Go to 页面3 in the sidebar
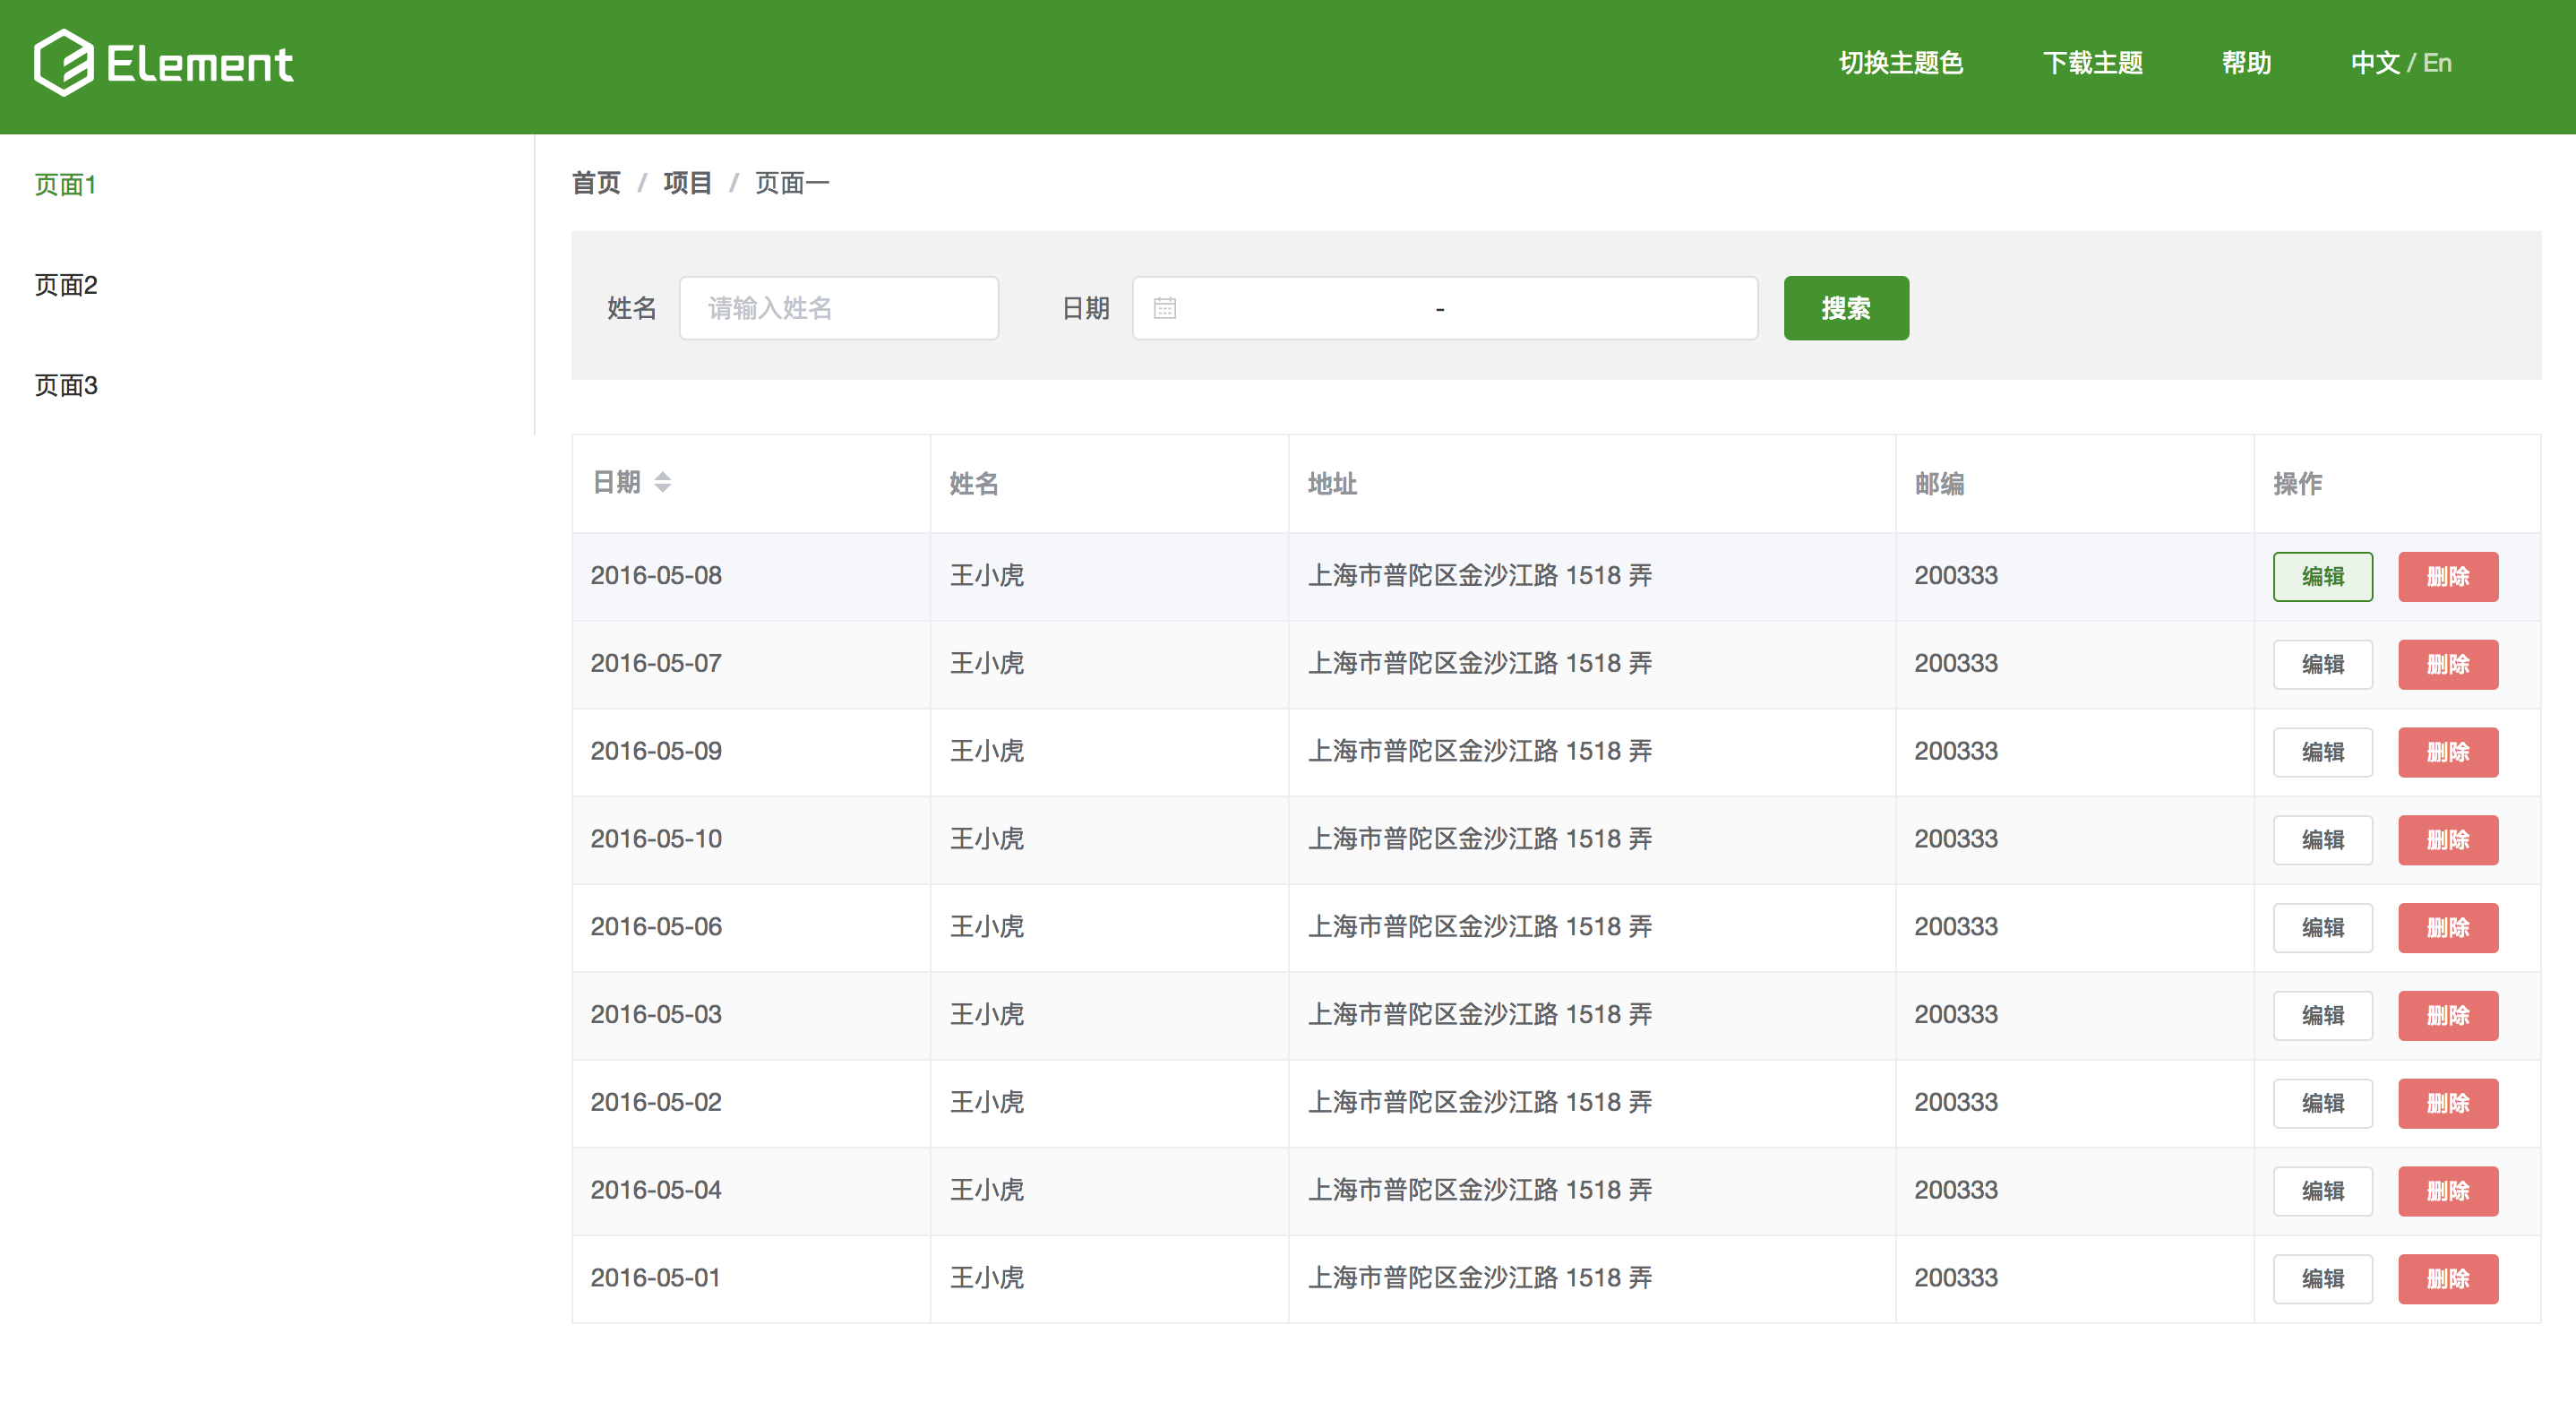This screenshot has height=1428, width=2576. coord(65,385)
